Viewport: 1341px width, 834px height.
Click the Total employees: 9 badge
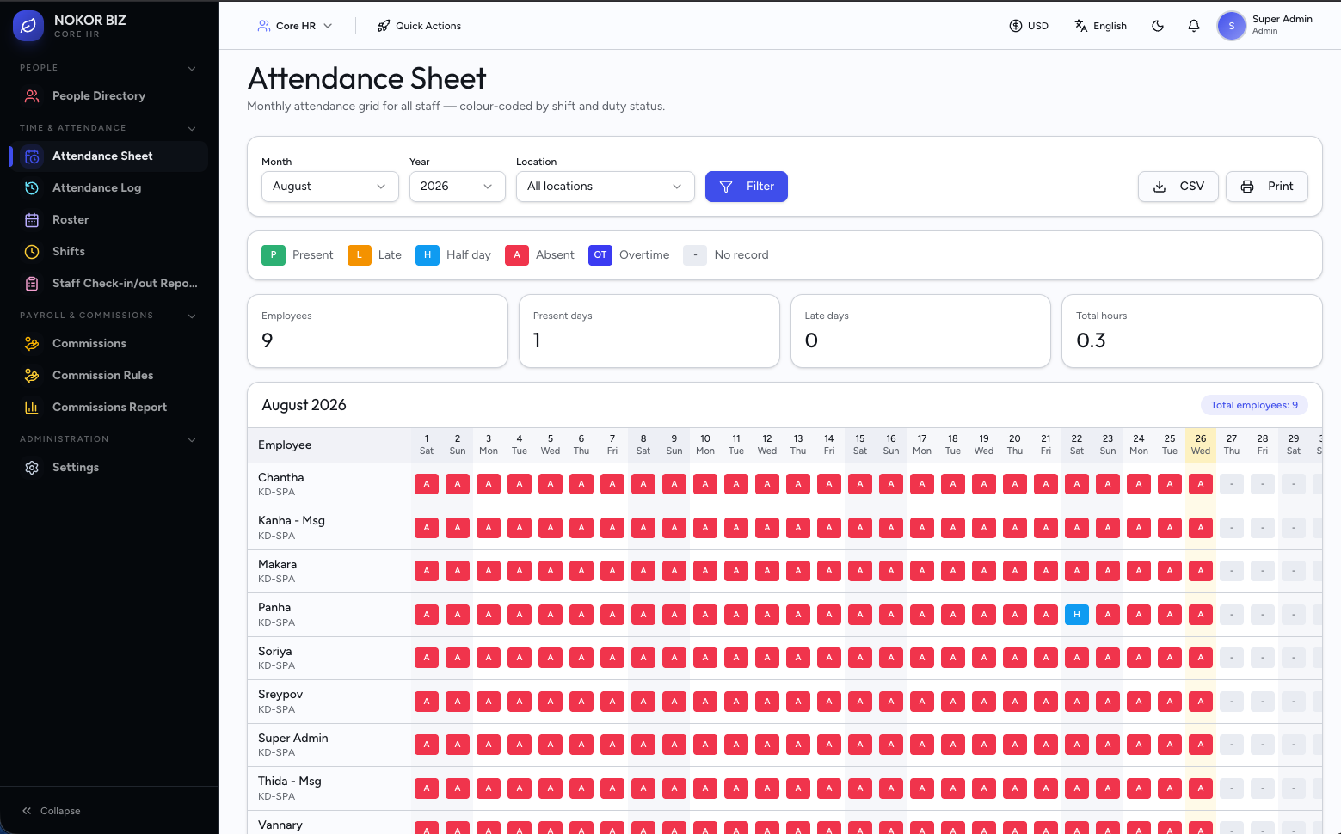[x=1254, y=405]
